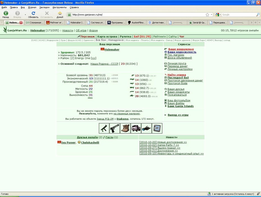Expand district info via the »» link
Viewport: 261px width, 197px height.
point(94,58)
